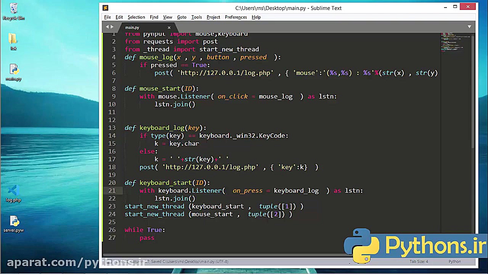The height and width of the screenshot is (274, 488).
Task: Open the Tab Size: 4 indentation menu
Action: (419, 261)
